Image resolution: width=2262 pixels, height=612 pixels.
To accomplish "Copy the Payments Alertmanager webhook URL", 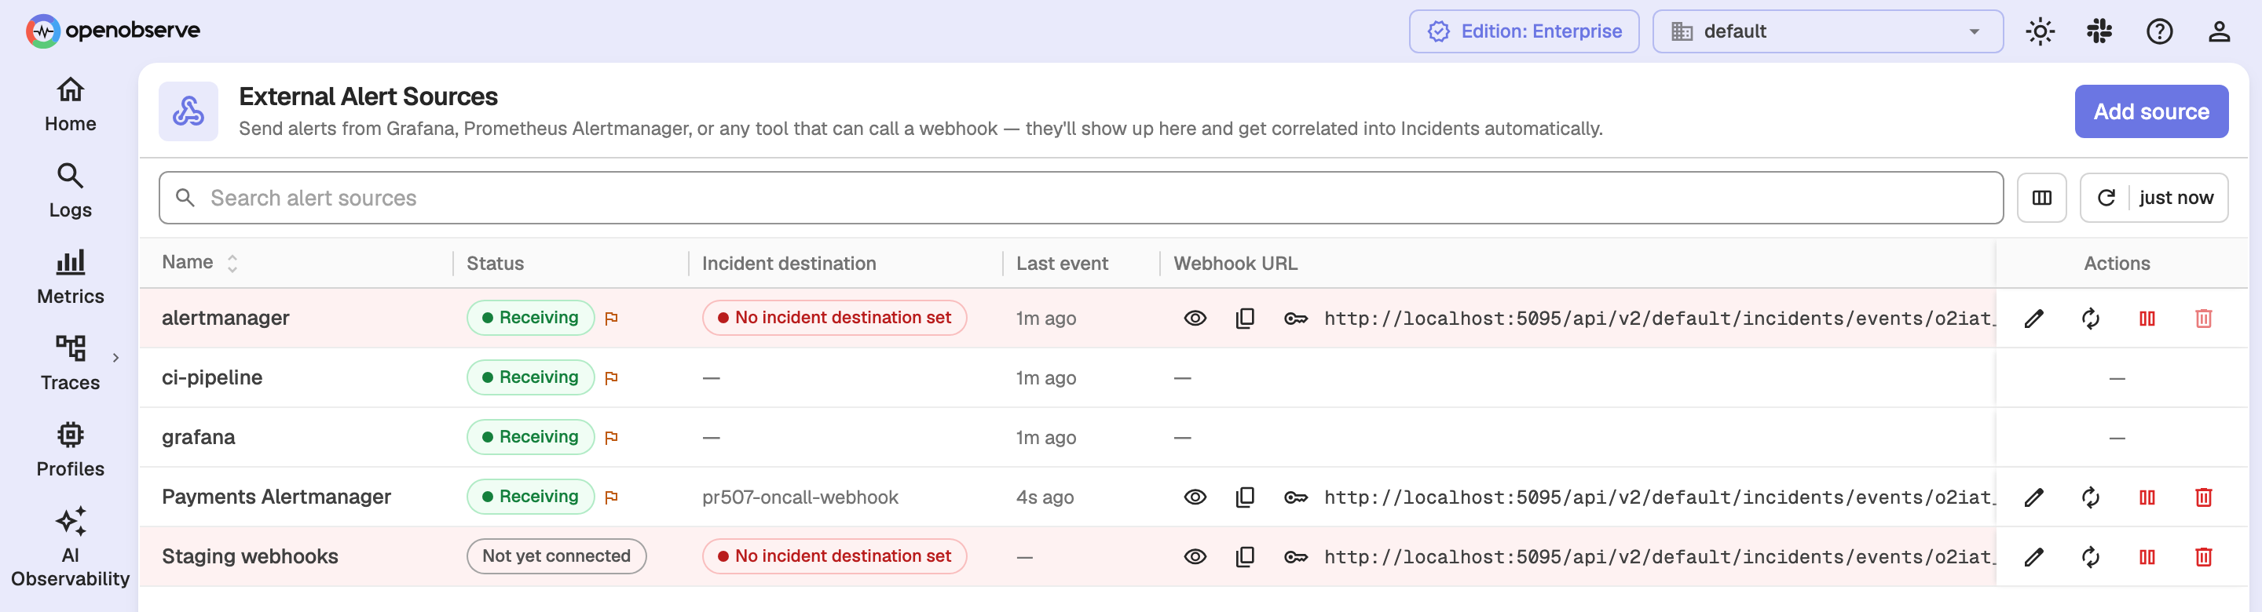I will point(1245,497).
